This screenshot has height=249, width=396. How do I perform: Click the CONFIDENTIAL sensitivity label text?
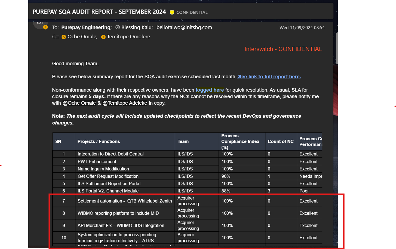click(192, 13)
